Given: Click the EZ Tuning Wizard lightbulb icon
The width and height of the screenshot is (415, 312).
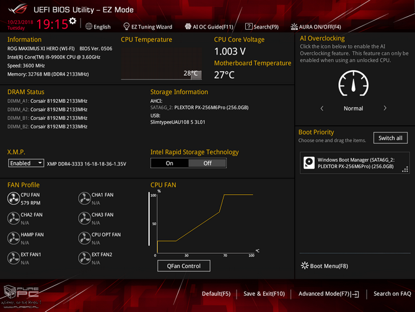Looking at the screenshot, I should tap(126, 27).
